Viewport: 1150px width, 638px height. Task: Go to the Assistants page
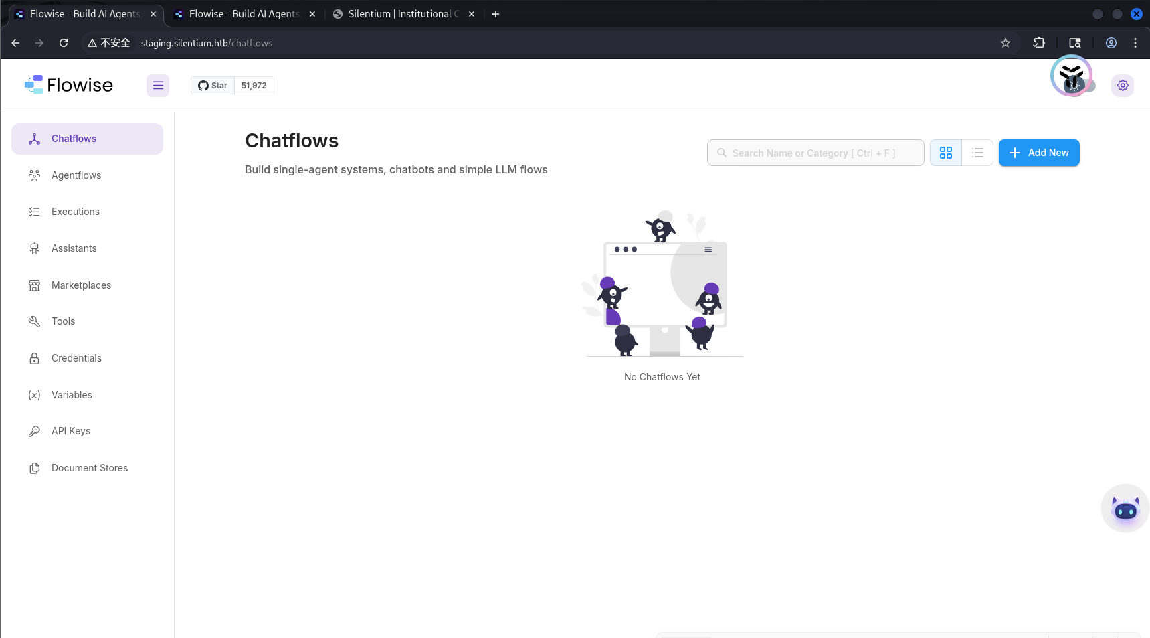click(74, 248)
